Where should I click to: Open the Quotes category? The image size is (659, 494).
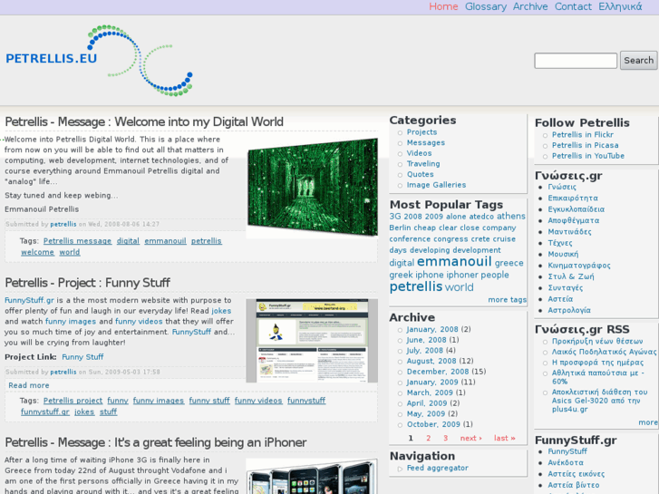[x=421, y=174]
